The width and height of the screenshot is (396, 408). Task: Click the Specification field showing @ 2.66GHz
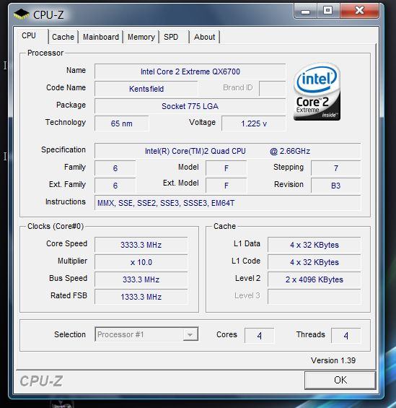tap(228, 151)
